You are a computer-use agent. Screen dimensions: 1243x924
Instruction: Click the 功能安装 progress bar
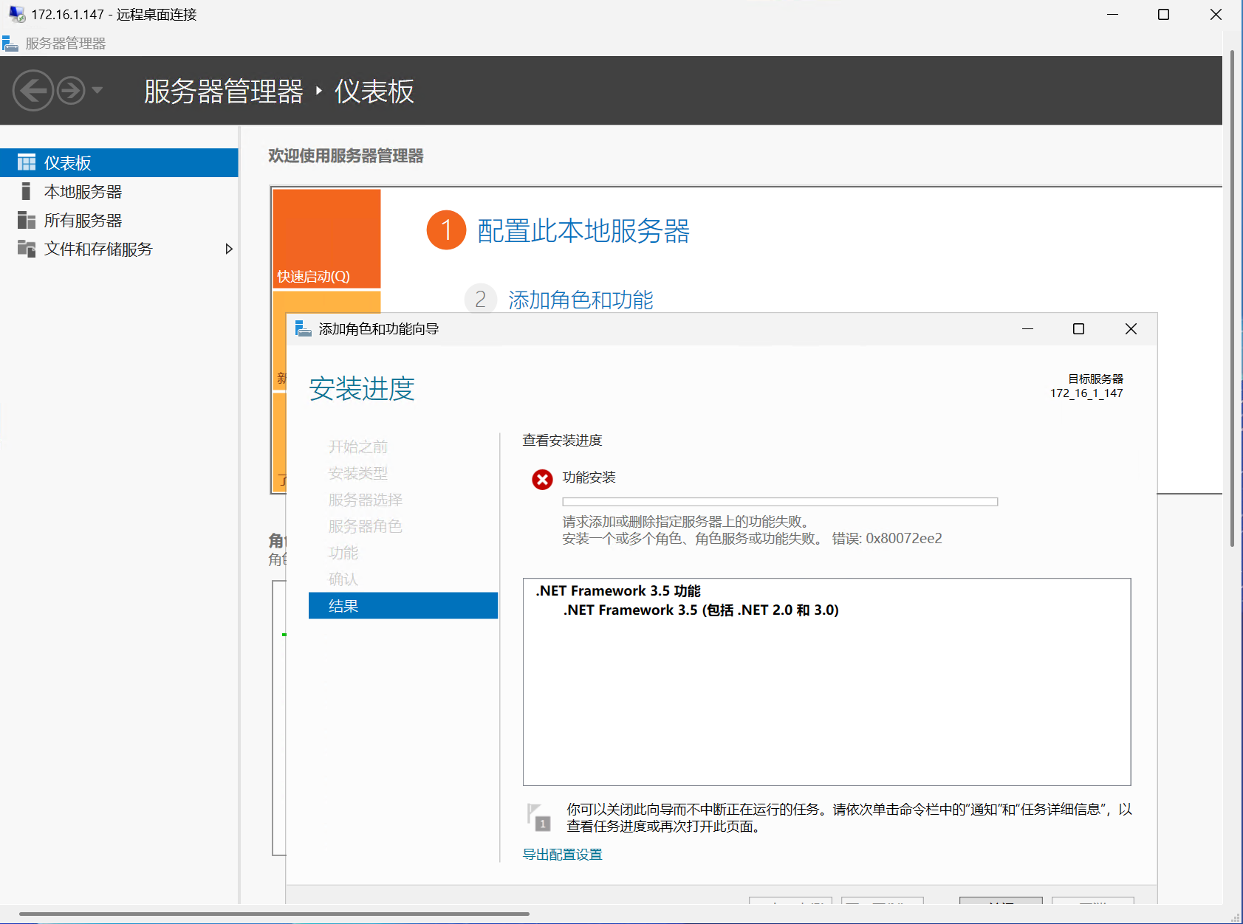pos(780,502)
